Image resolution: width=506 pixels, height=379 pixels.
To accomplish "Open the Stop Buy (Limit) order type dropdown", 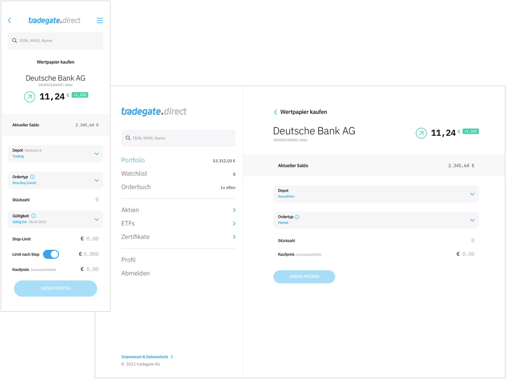I will coord(55,180).
